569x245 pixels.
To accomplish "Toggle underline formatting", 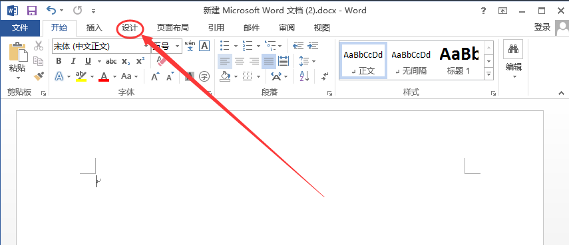I will (87, 61).
